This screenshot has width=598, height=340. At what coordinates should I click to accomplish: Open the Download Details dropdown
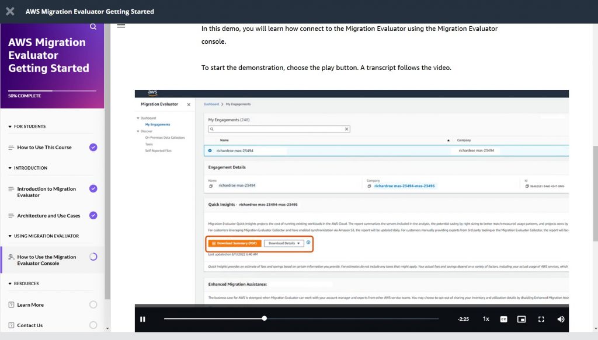coord(284,243)
